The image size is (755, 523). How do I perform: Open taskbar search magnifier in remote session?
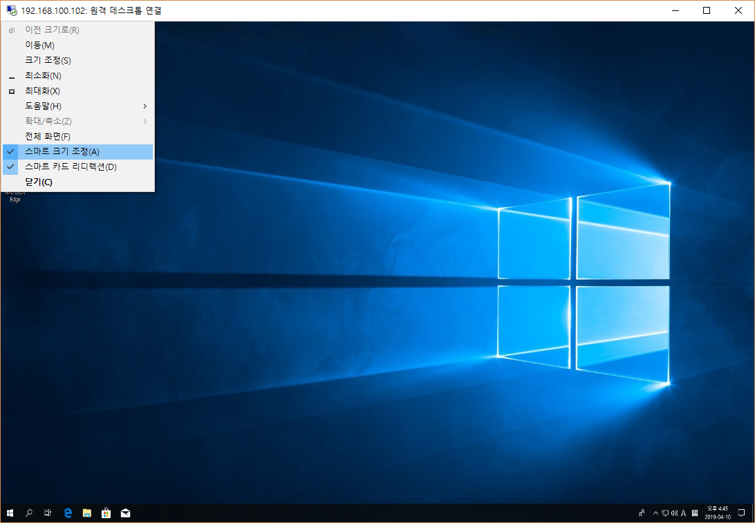pyautogui.click(x=29, y=513)
